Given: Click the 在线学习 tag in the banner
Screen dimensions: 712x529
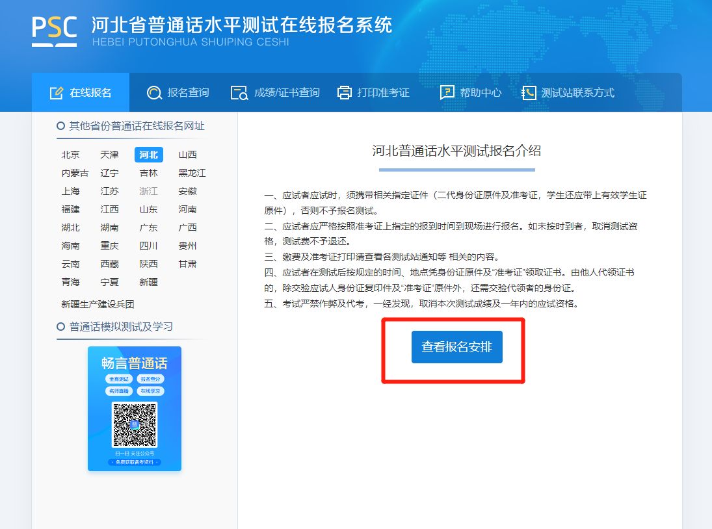Looking at the screenshot, I should pos(150,391).
